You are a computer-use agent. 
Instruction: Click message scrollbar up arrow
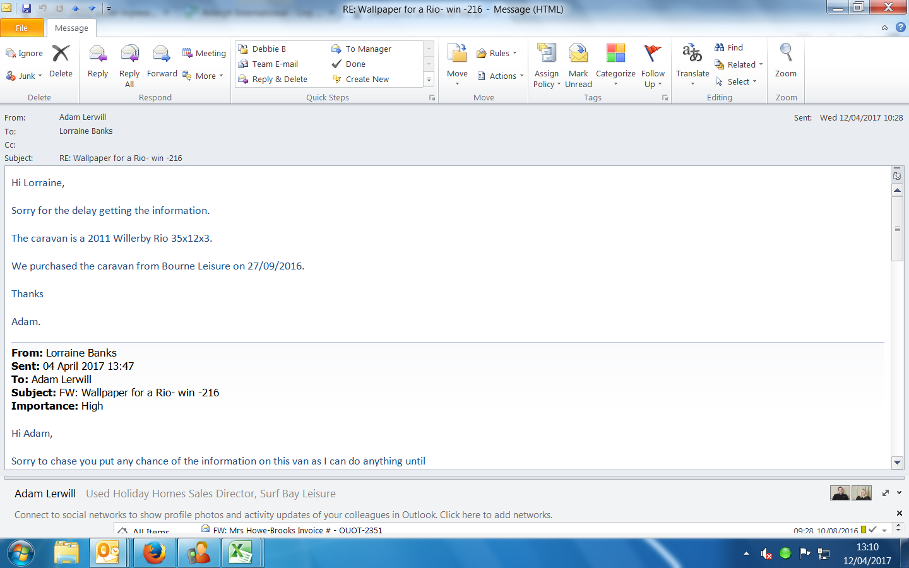[897, 190]
